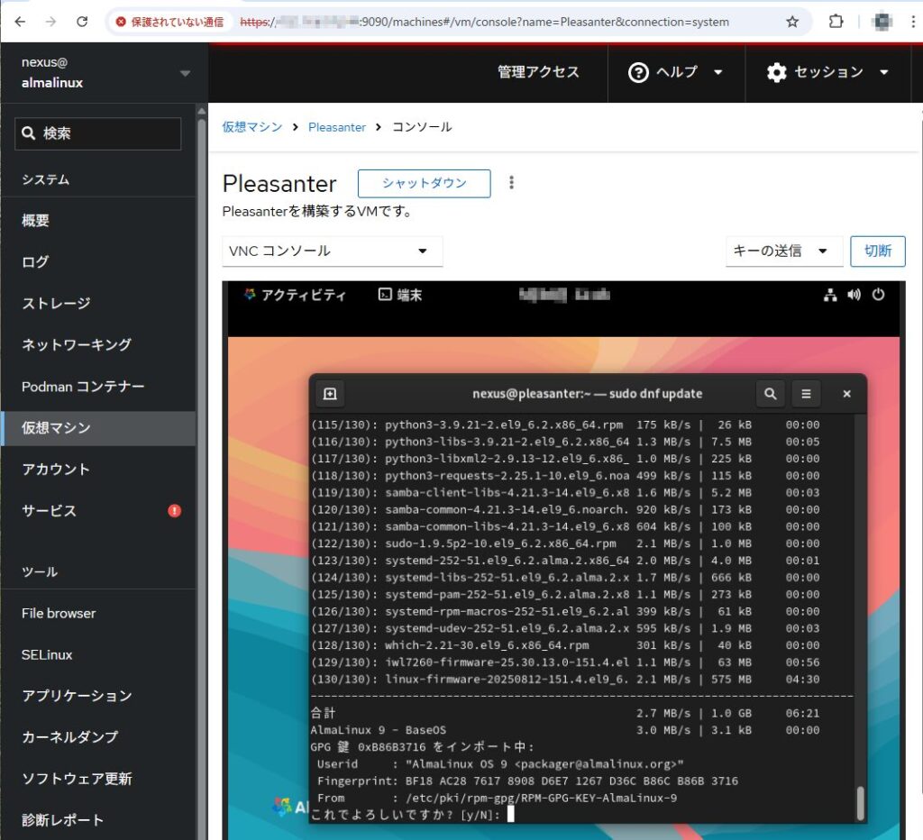Click the browser bookmark star icon
Screen dimensions: 923x840
[x=792, y=22]
